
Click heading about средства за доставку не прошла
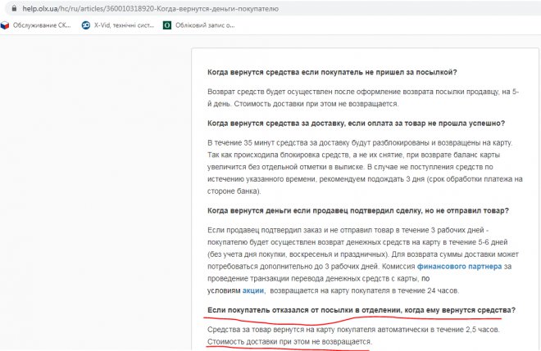[356, 123]
